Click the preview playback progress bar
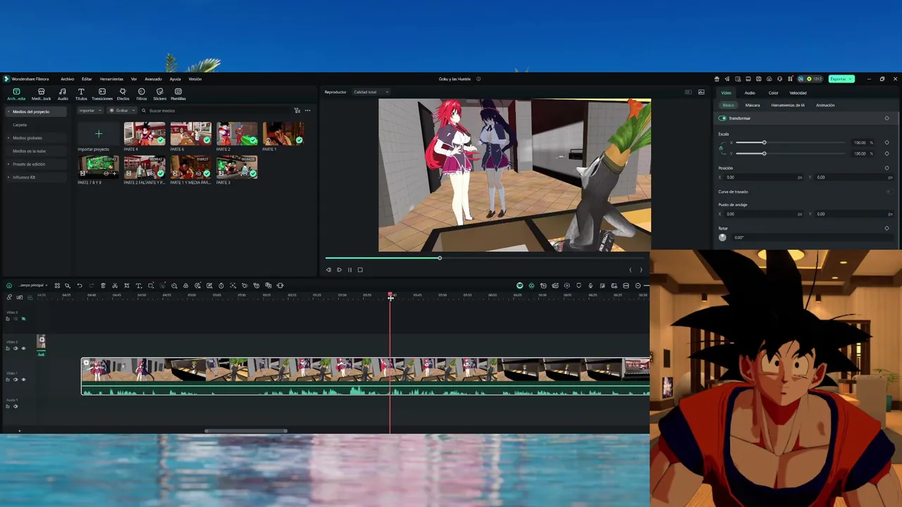 point(485,258)
